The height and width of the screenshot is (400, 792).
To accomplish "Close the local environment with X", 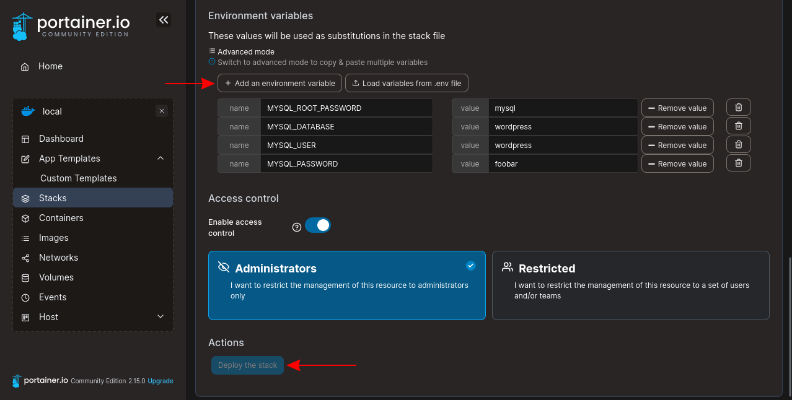I will click(x=162, y=111).
